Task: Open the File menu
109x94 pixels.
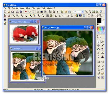Action: click(5, 8)
